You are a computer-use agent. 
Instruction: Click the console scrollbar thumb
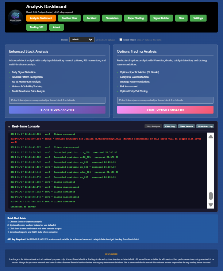211,196
